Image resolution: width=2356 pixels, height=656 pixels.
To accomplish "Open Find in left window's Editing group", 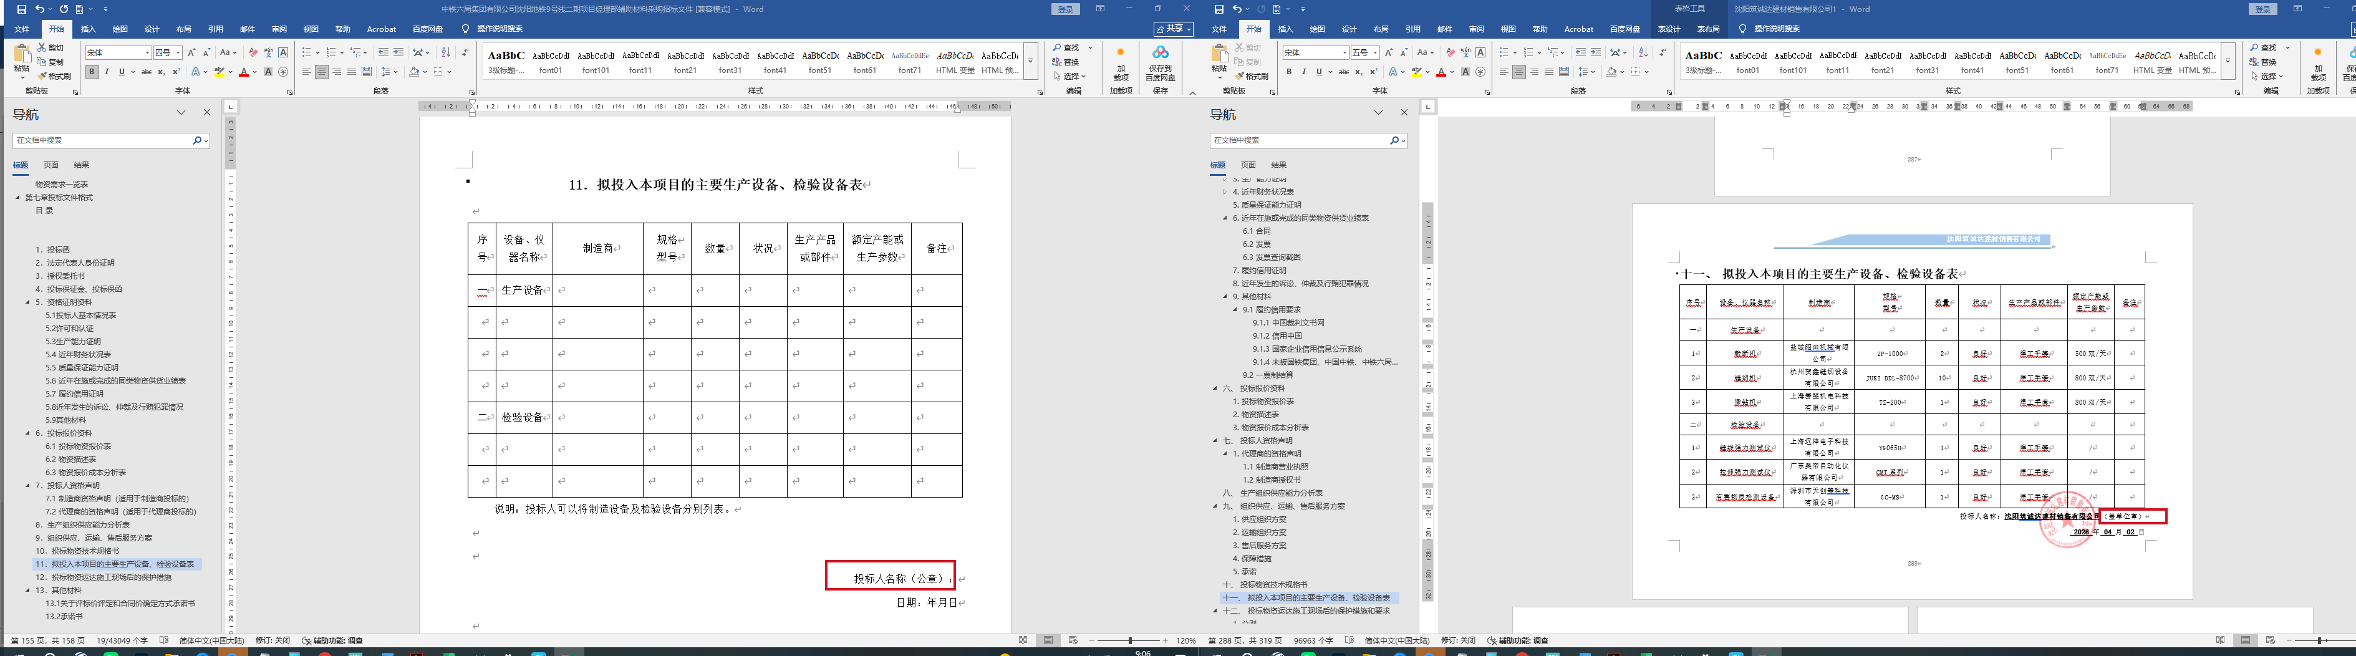I will (1068, 47).
